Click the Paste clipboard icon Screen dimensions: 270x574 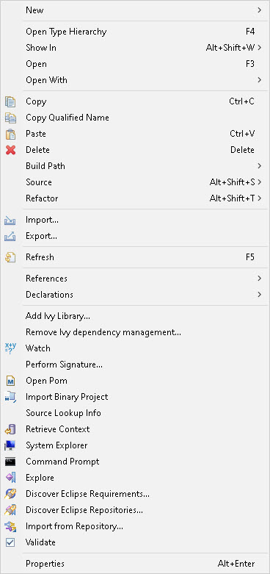(x=10, y=134)
